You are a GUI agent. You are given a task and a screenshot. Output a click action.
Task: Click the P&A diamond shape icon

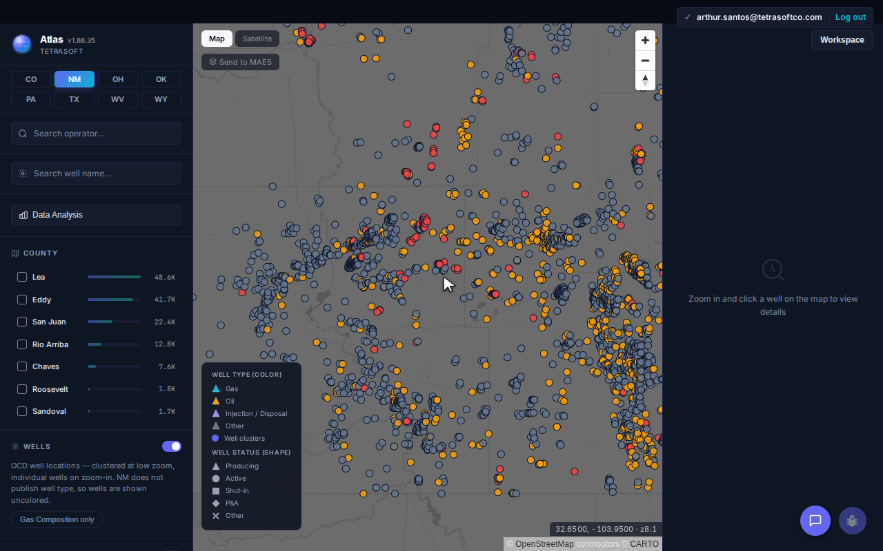tap(216, 503)
